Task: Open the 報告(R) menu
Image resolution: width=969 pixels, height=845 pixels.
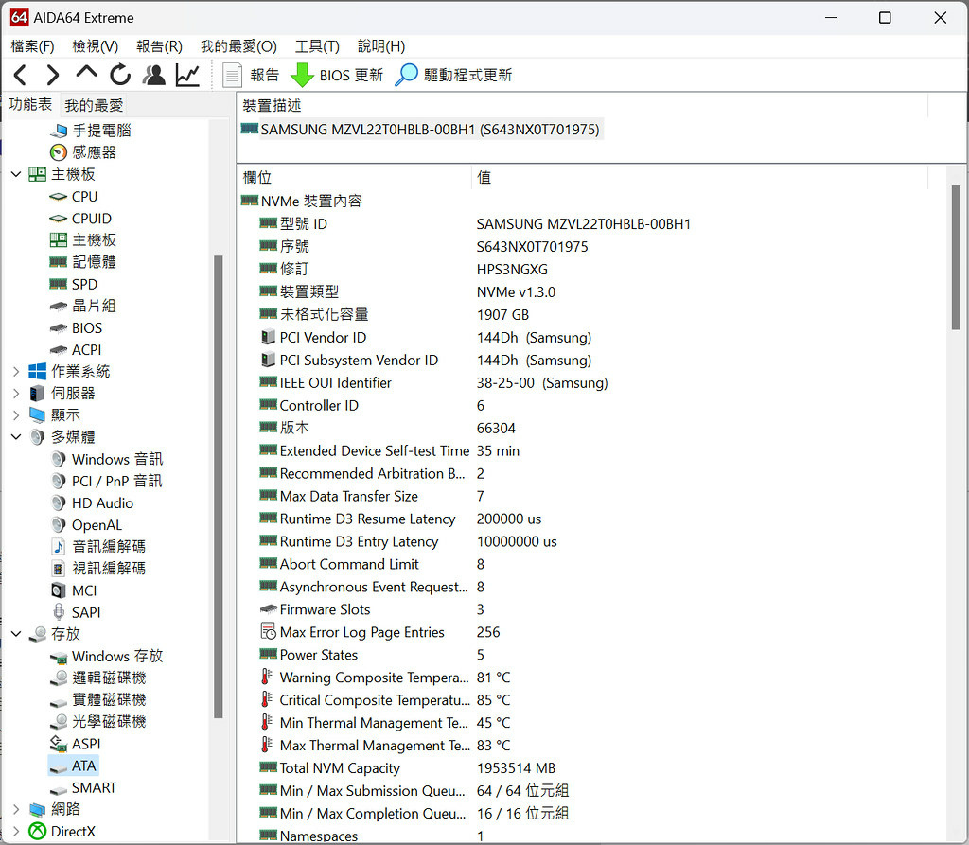Action: tap(159, 46)
